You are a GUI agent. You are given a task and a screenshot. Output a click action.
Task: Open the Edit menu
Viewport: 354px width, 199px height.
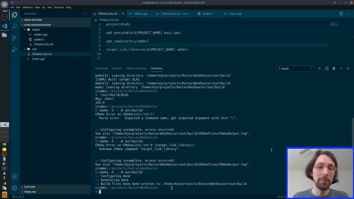[18, 7]
